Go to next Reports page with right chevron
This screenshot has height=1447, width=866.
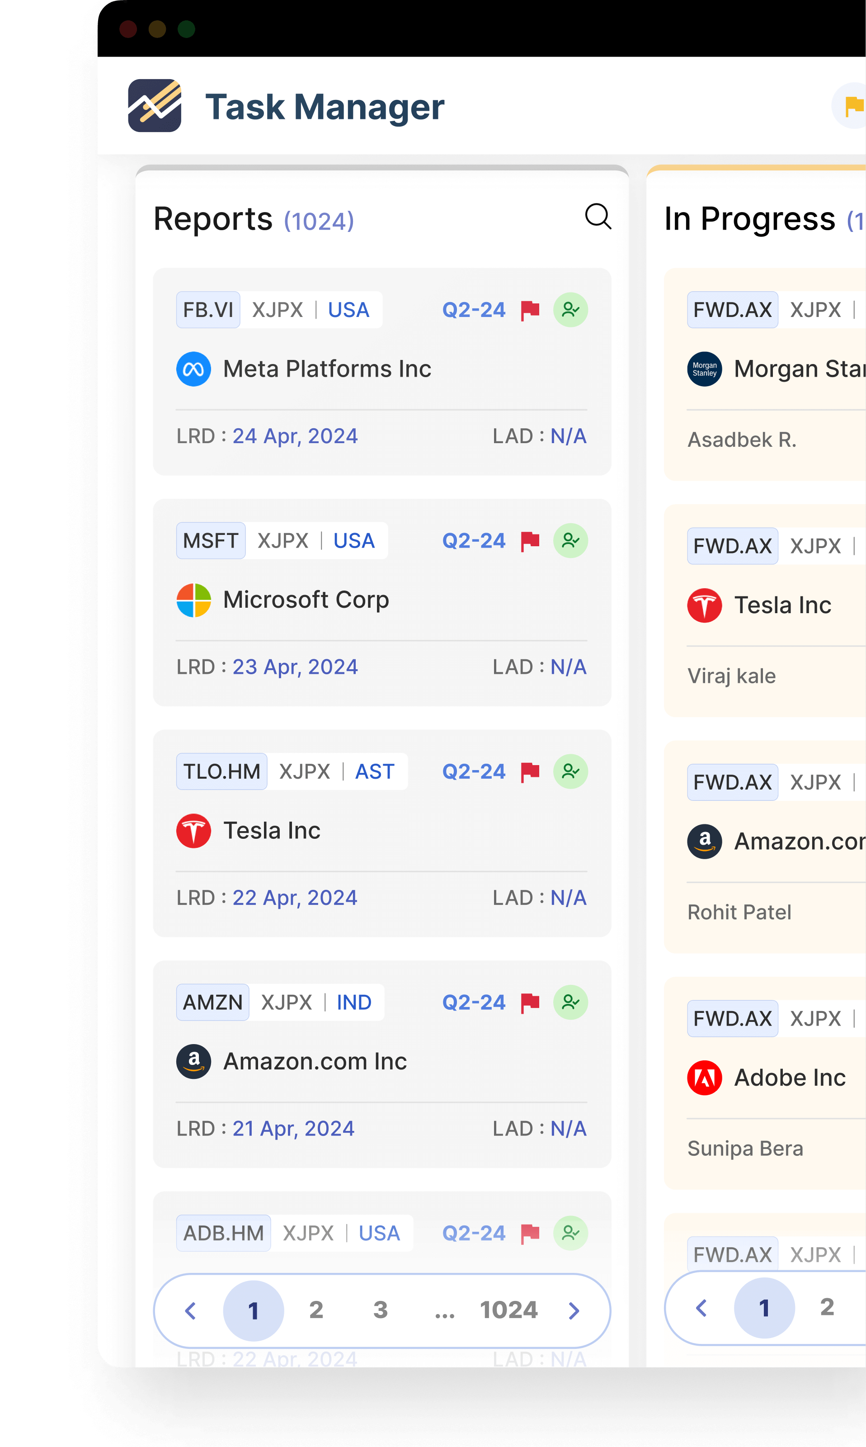(x=574, y=1310)
